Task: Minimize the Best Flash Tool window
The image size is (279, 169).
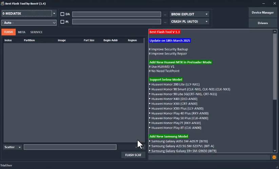Action: pyautogui.click(x=263, y=3)
